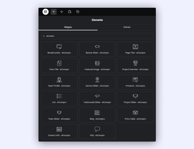Switch to the Widgets tab
Screen dimensions: 194x149
click(x=68, y=27)
